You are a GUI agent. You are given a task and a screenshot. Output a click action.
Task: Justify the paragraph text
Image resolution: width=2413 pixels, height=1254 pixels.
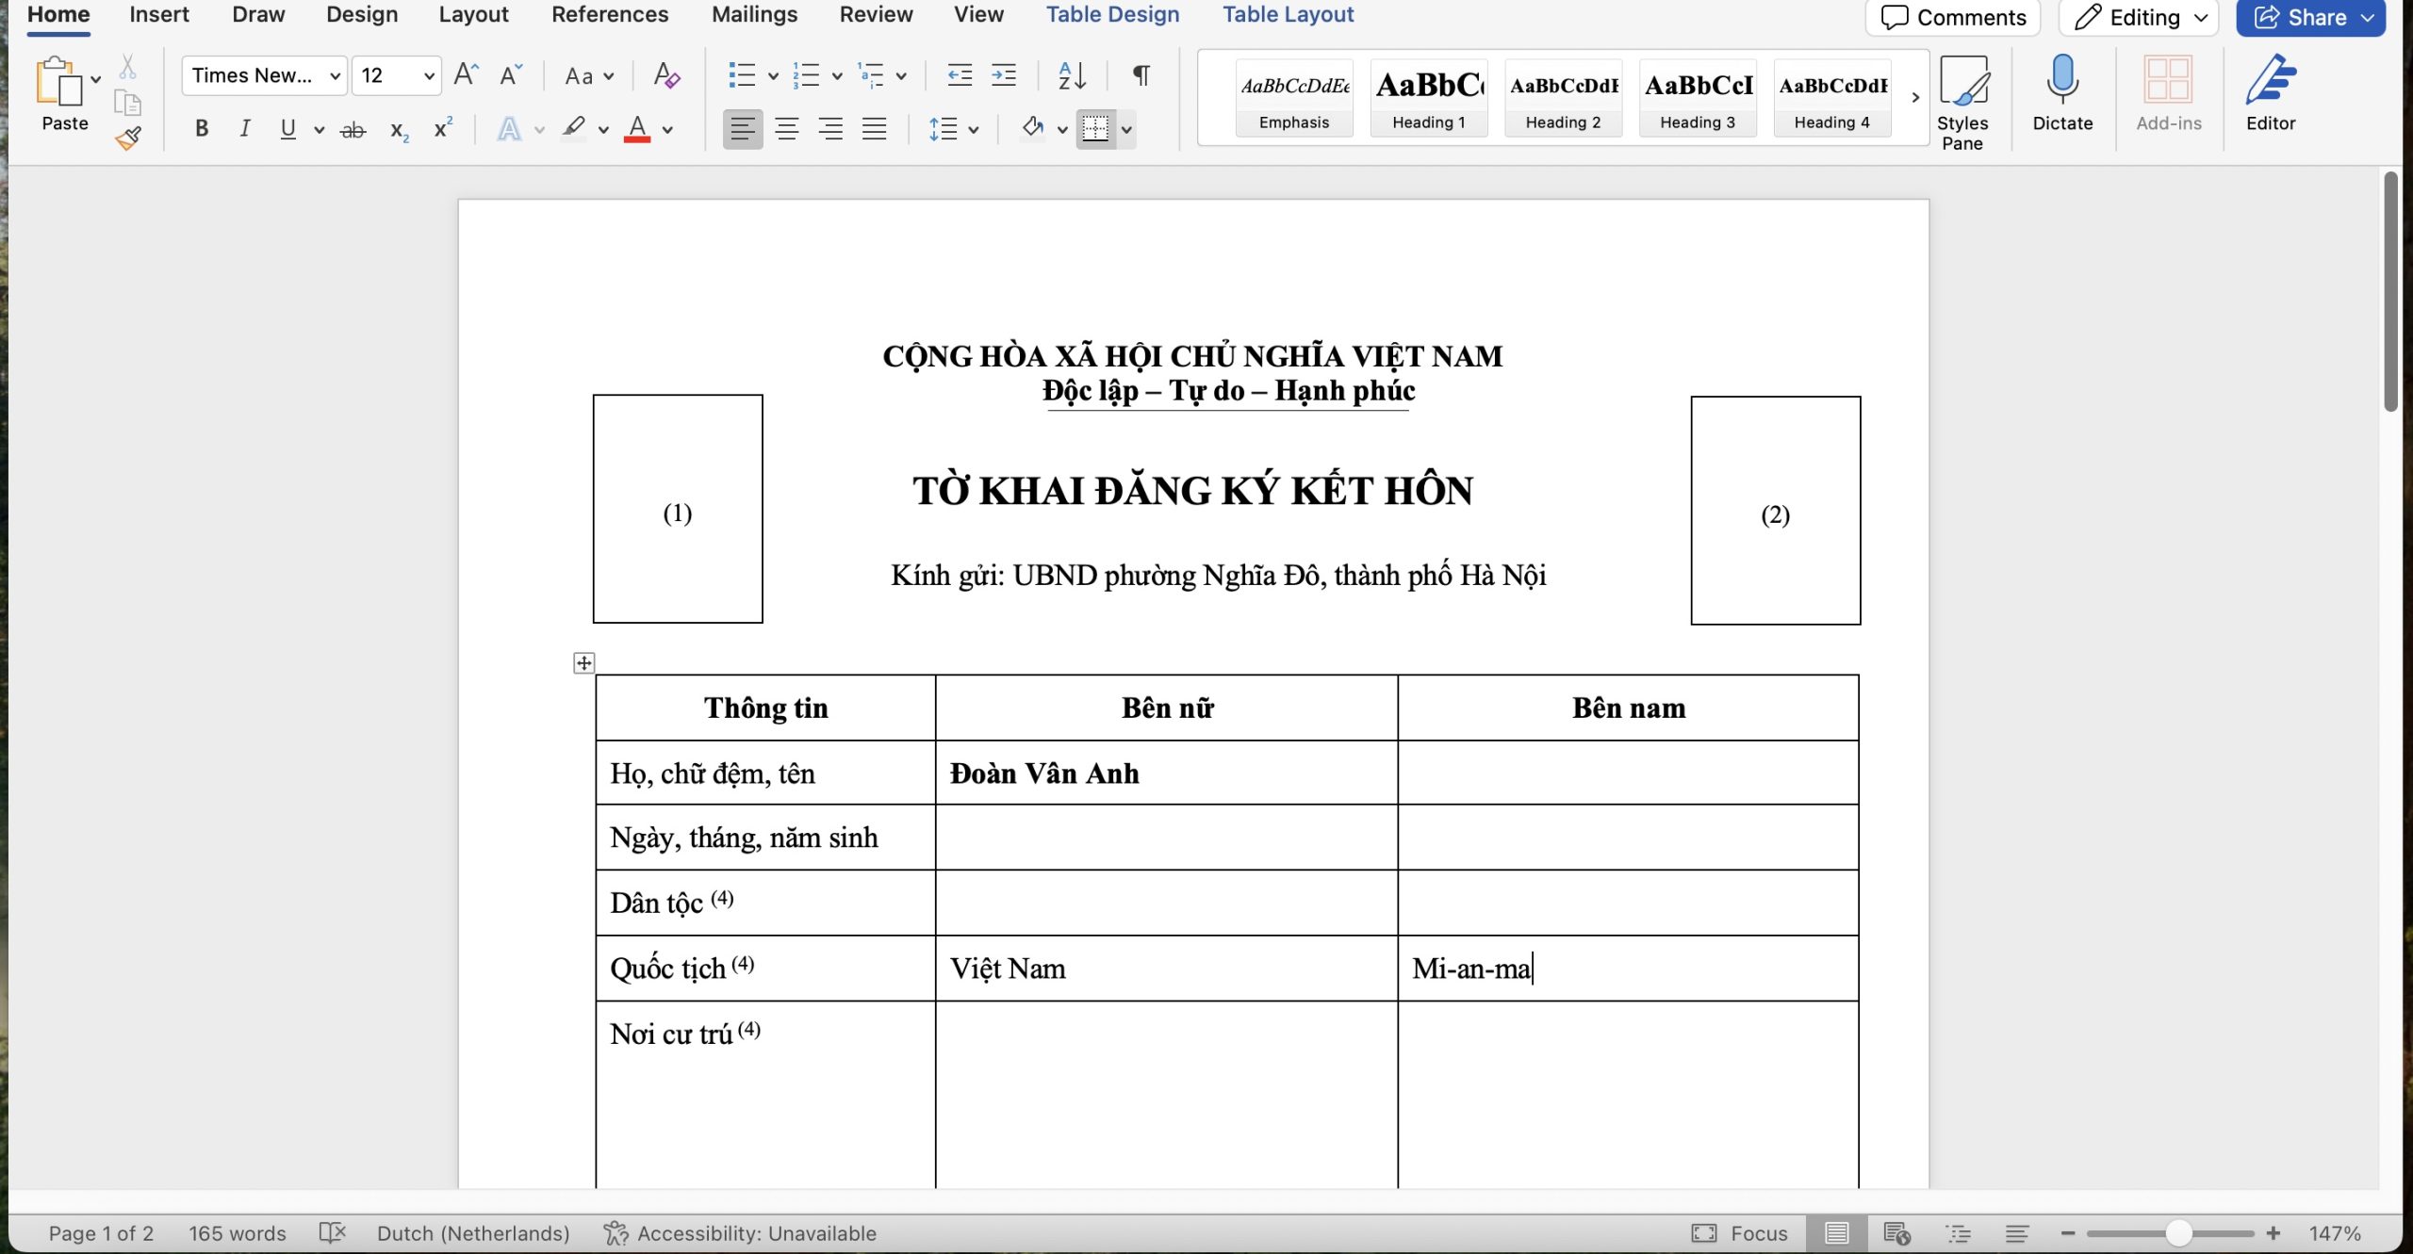click(875, 129)
